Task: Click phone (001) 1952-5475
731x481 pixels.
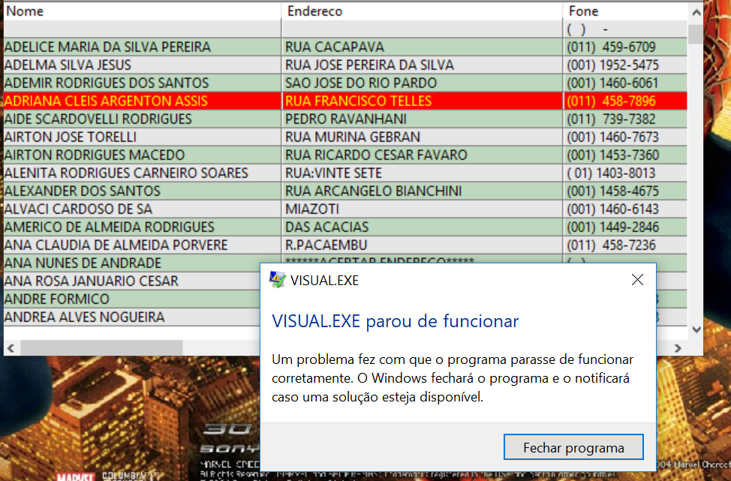Action: coord(612,65)
